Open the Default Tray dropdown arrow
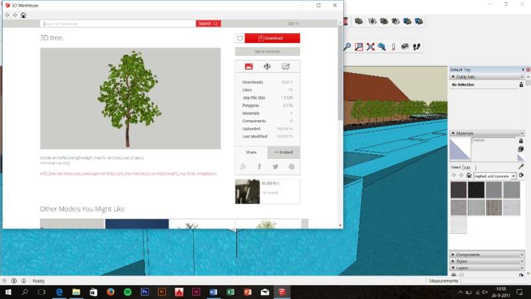 [x=523, y=70]
